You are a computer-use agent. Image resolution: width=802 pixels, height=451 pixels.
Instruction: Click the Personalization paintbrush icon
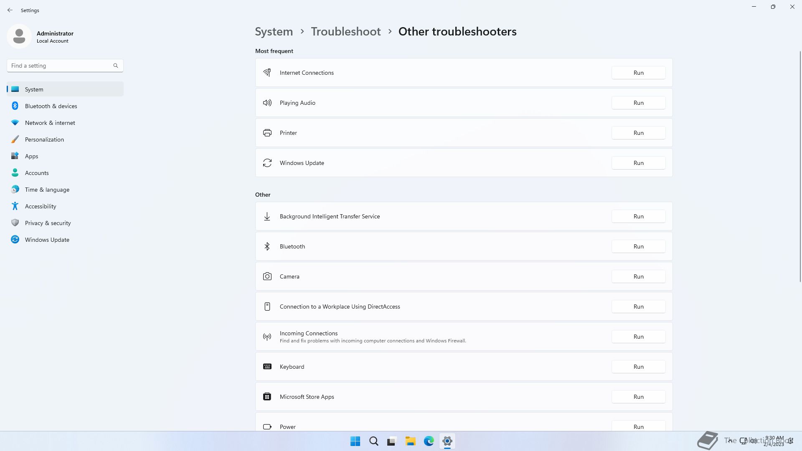(15, 139)
